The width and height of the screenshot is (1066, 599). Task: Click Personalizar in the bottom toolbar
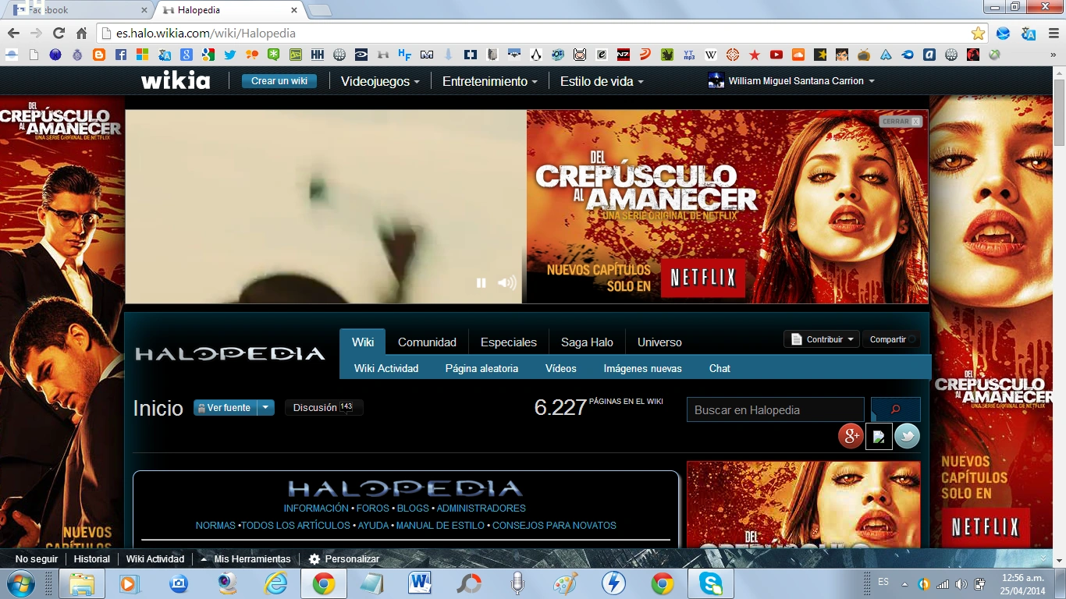point(344,559)
